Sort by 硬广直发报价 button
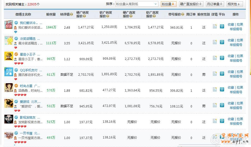251x147 pixels. tap(191, 4)
